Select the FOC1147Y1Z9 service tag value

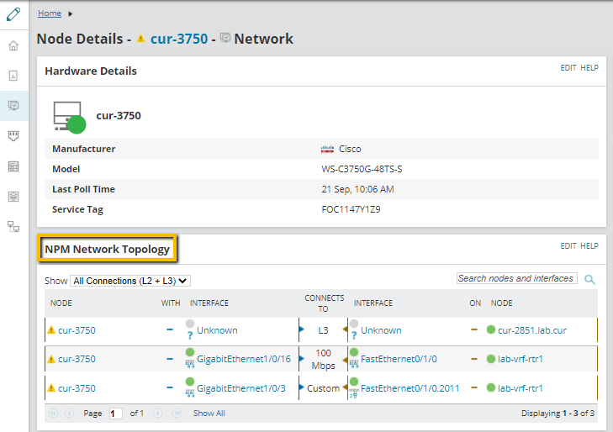pyautogui.click(x=351, y=209)
